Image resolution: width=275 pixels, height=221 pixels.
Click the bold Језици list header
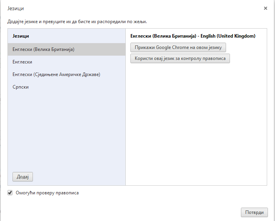(21, 36)
